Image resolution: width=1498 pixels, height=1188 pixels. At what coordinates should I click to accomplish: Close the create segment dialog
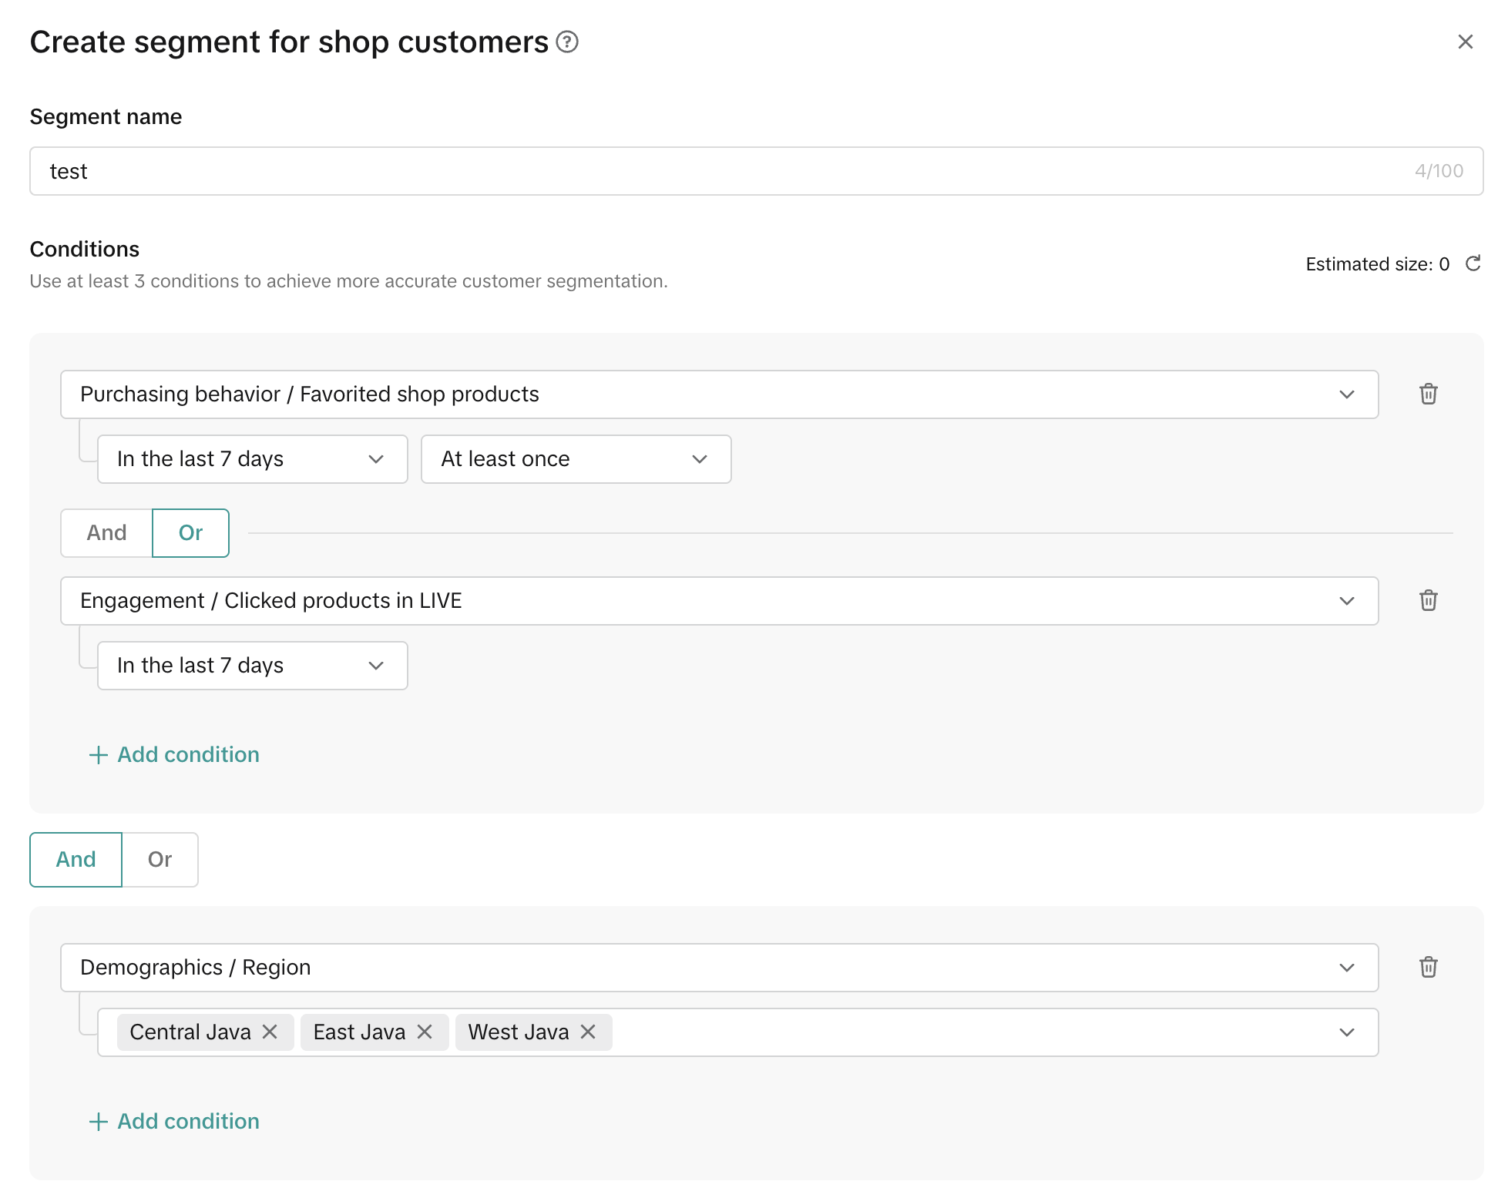click(1465, 42)
